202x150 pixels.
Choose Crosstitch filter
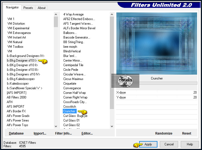tap(70, 107)
